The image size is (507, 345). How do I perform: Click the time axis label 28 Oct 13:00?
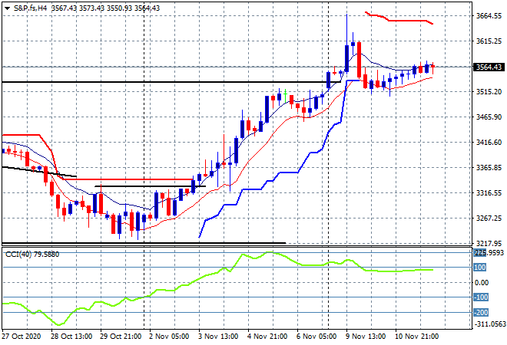click(x=71, y=337)
